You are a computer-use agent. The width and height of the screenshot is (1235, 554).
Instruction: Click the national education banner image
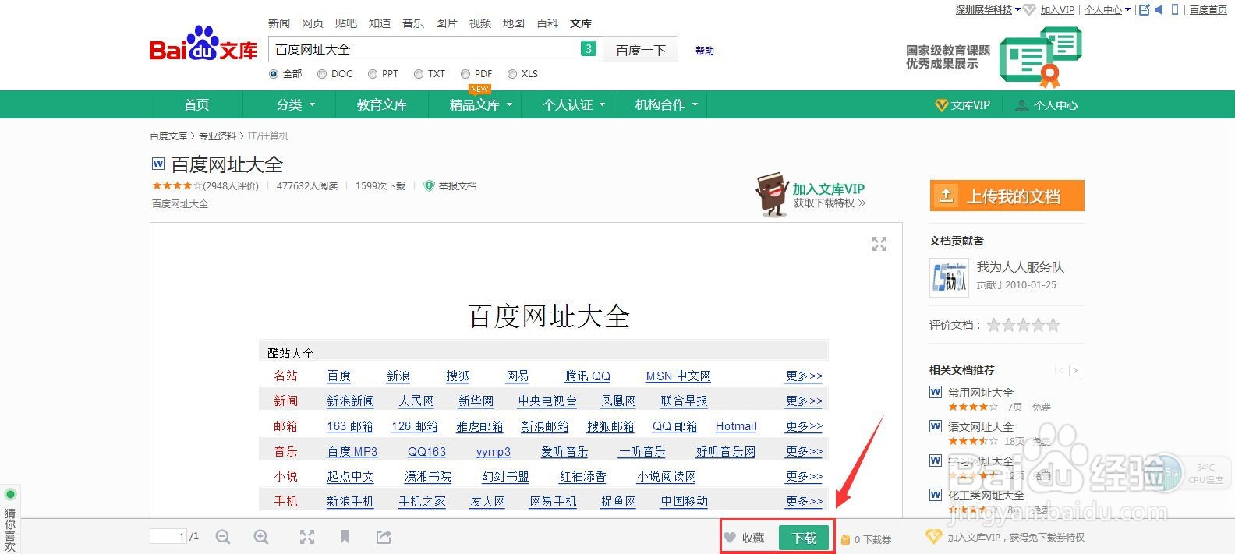coord(993,56)
